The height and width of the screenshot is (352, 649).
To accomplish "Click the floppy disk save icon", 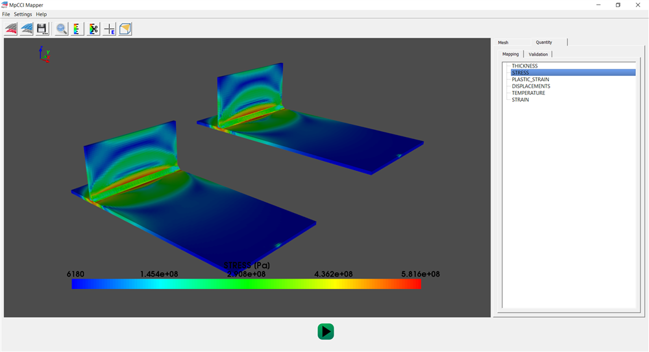I will (x=42, y=29).
